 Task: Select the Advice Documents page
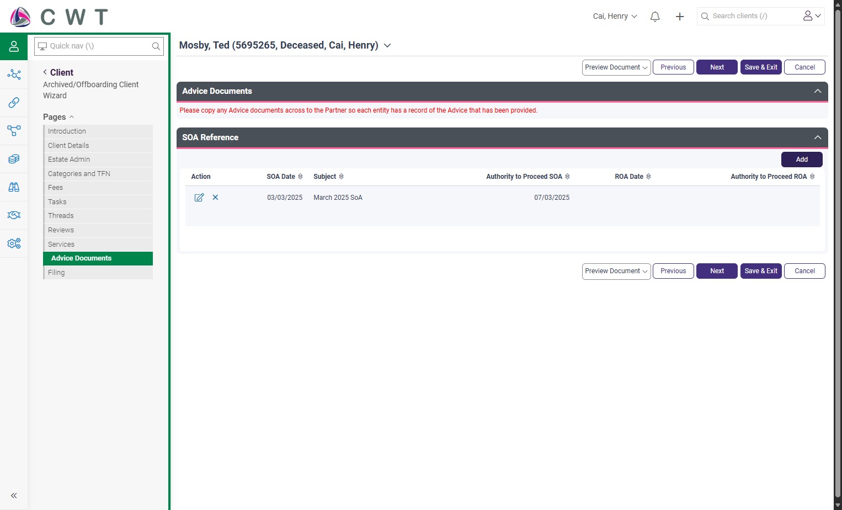tap(98, 258)
